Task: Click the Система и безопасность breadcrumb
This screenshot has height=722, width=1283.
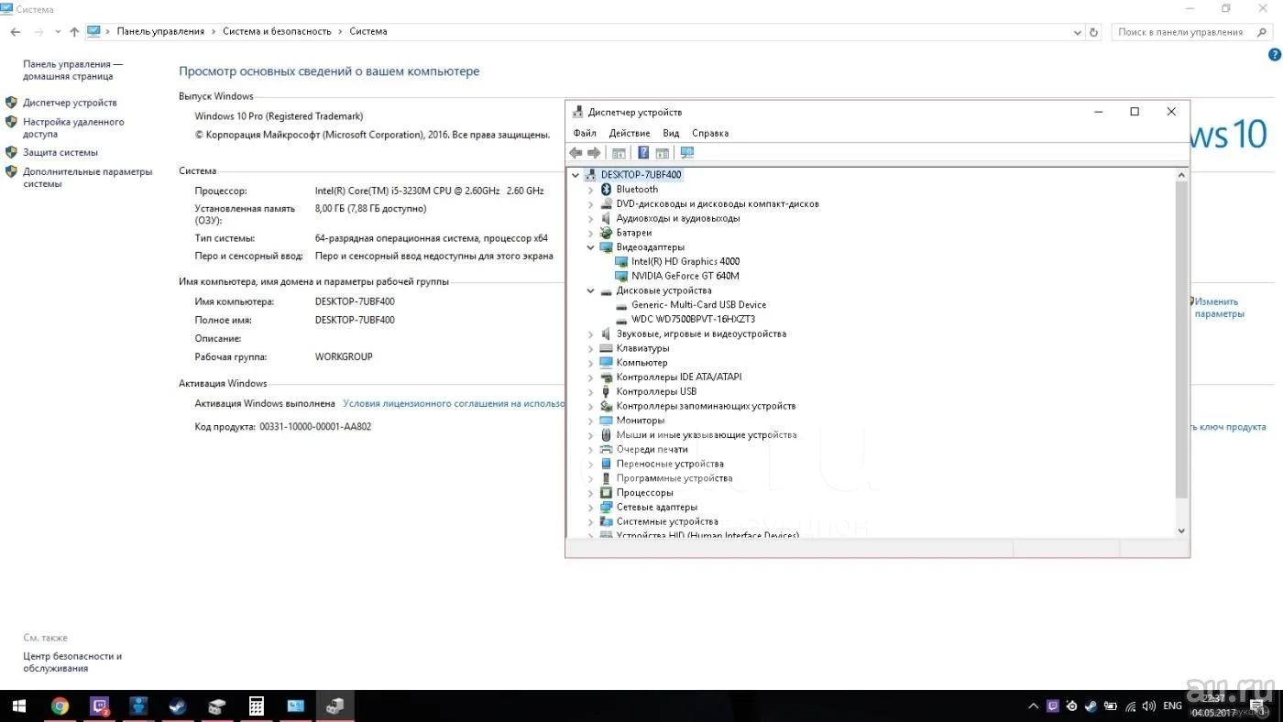Action: click(x=277, y=31)
